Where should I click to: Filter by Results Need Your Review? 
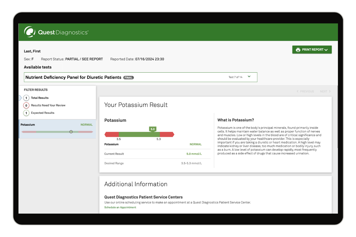tap(44, 105)
